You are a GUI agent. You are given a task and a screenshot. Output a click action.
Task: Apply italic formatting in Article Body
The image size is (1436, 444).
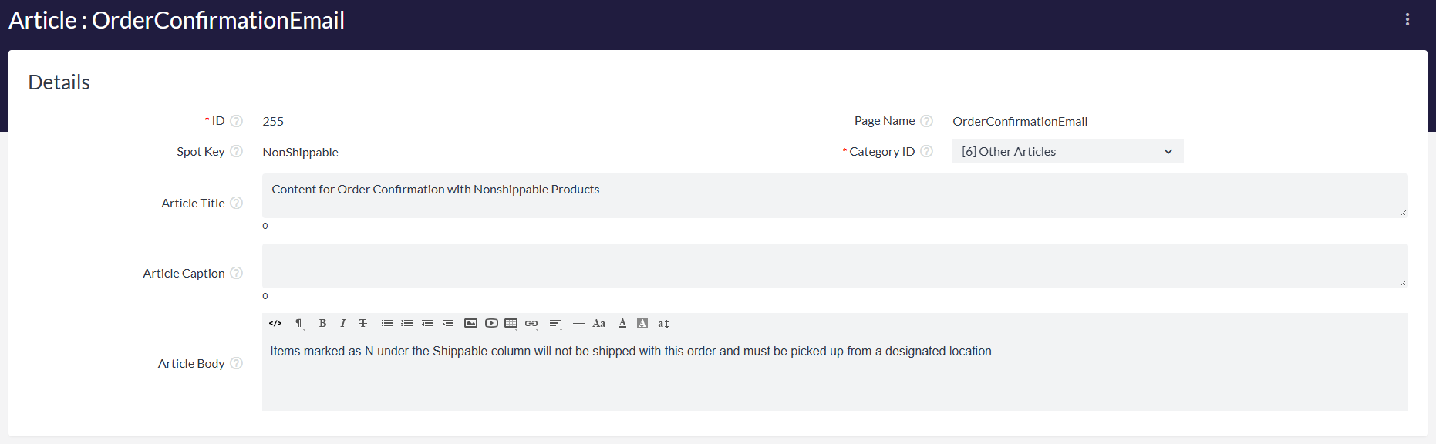[x=342, y=324]
